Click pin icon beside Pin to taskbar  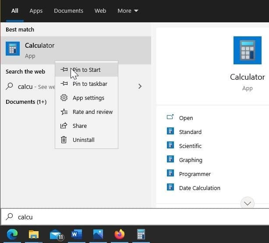pos(64,84)
